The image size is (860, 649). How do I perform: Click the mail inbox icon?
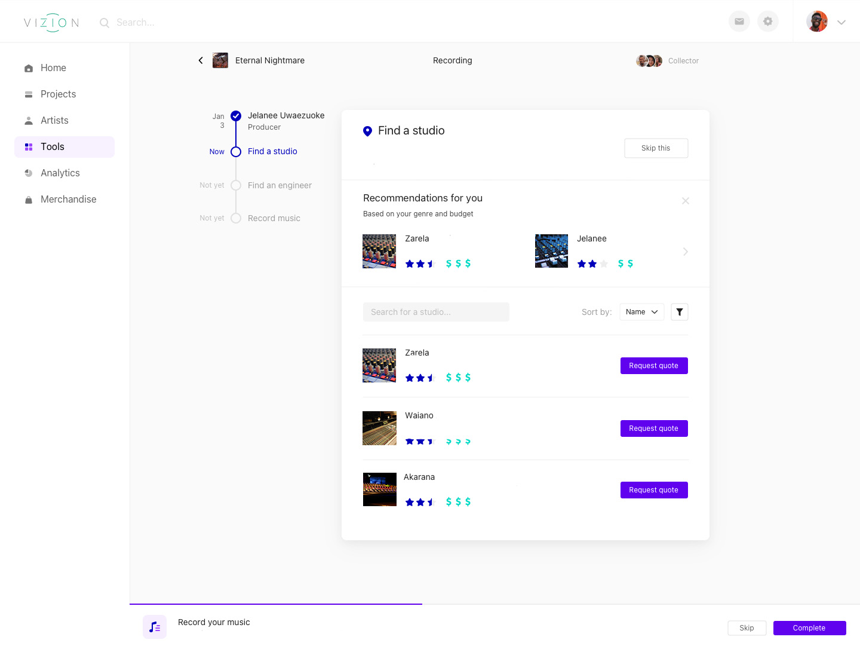coord(739,22)
